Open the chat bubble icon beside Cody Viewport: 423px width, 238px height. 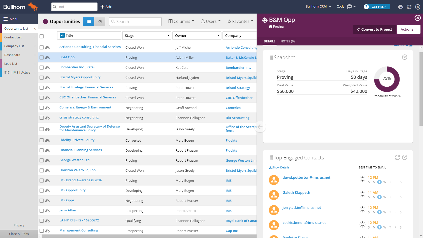coord(349,7)
